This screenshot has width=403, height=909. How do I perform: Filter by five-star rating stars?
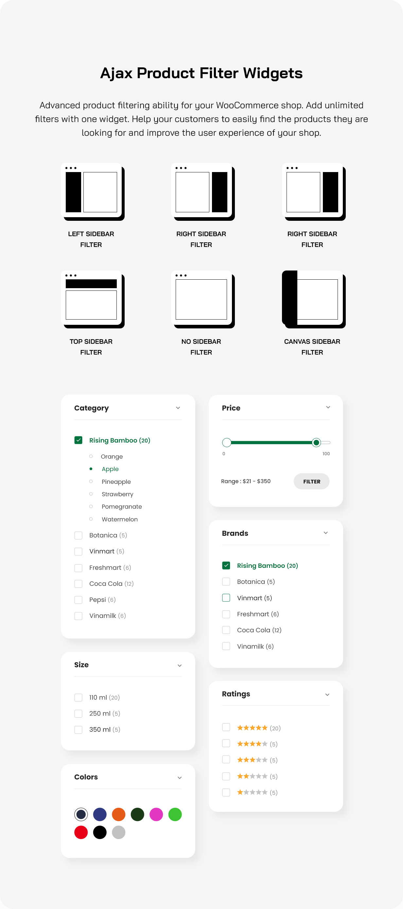pyautogui.click(x=252, y=727)
